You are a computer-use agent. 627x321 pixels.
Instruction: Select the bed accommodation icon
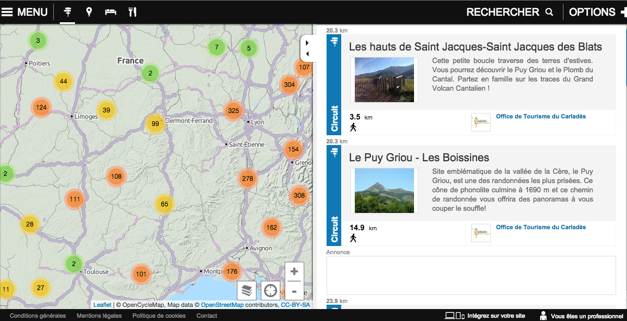(111, 12)
